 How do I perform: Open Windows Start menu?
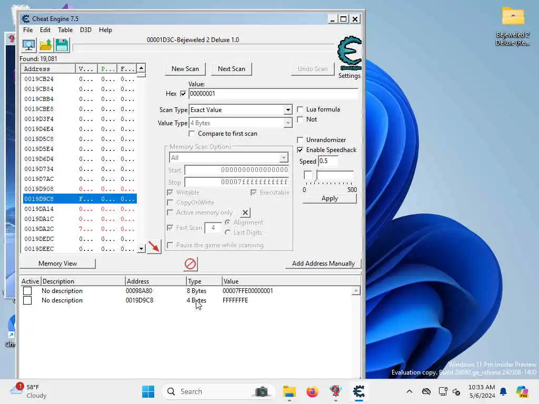point(148,391)
